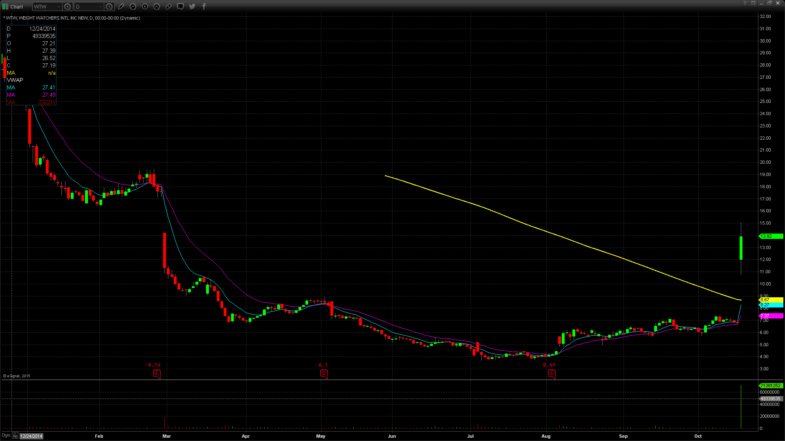Click the Dyn scaling label

pos(6,436)
